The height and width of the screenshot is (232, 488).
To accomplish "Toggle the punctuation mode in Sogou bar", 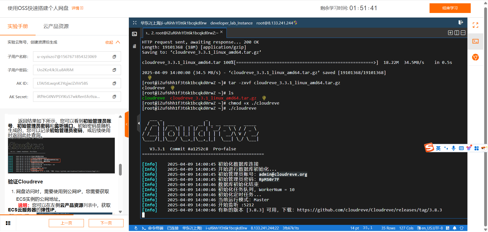I will coord(446,148).
